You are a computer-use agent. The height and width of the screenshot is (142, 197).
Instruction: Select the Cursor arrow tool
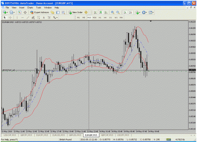tap(5, 18)
